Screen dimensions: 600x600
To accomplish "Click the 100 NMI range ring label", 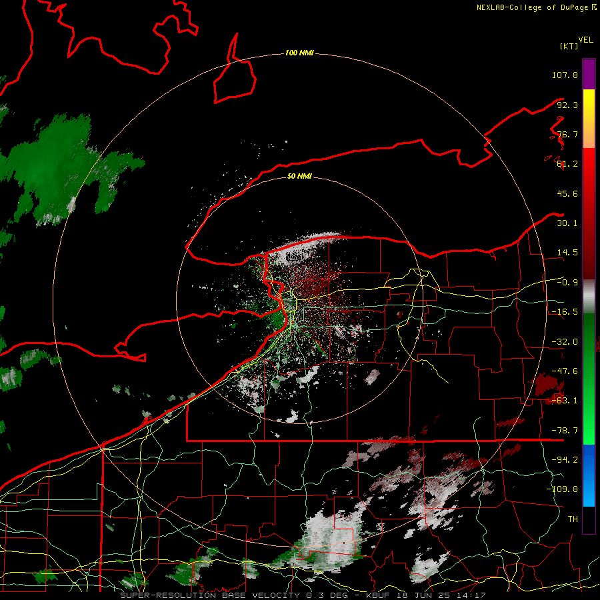I will [299, 53].
